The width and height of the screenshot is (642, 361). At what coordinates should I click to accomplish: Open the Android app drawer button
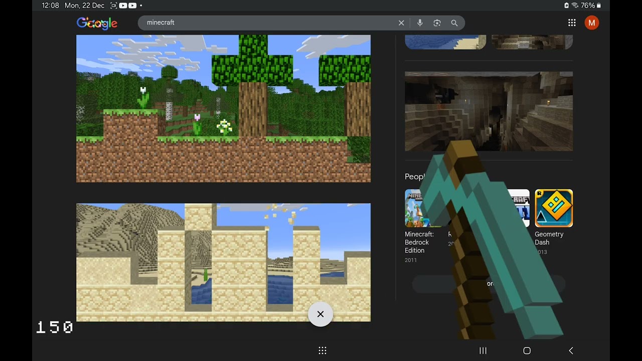pyautogui.click(x=323, y=351)
